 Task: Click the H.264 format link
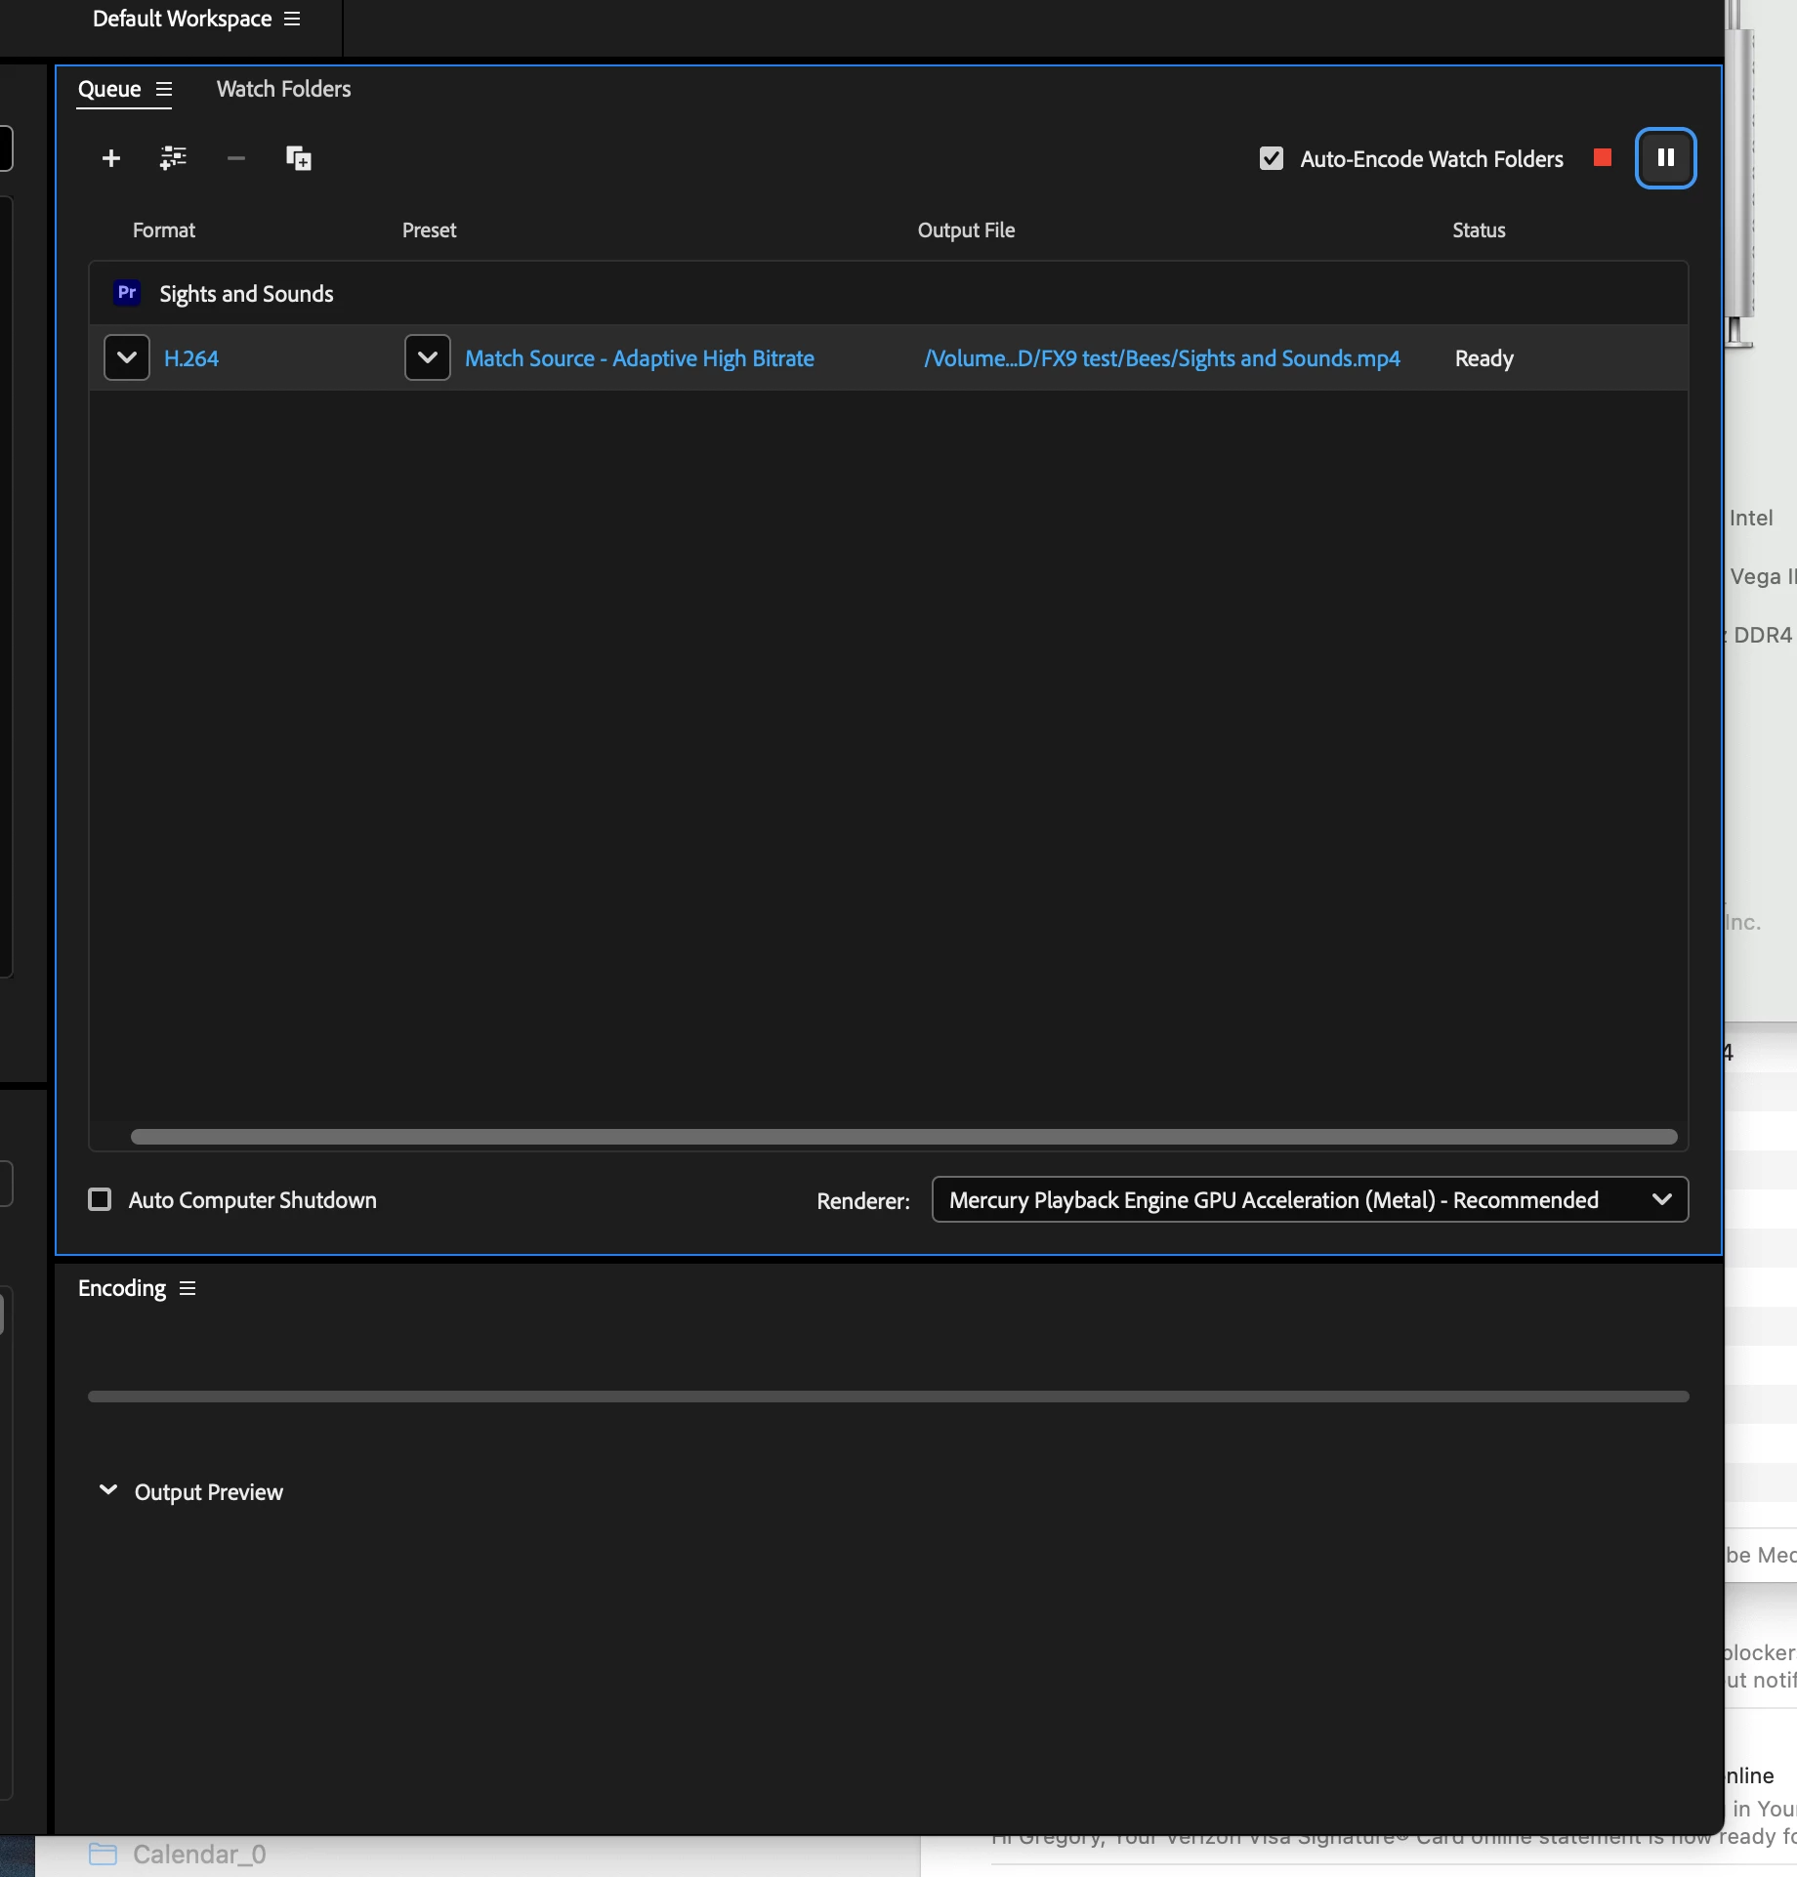191,358
